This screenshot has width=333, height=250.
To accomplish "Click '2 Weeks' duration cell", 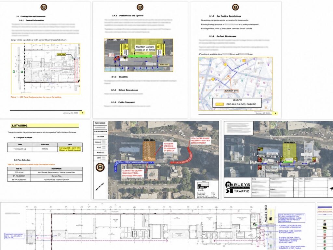I will click(45, 149).
